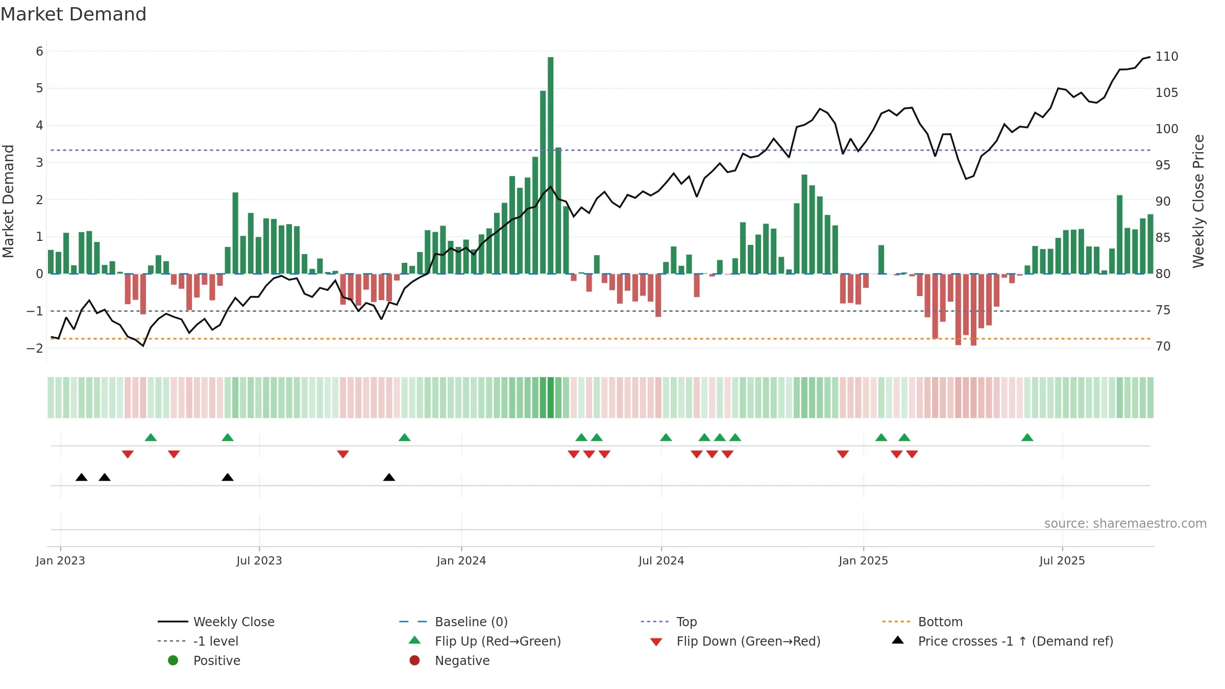Toggle the Flip Up (Red→Green) legend entry
The image size is (1225, 689).
point(485,641)
